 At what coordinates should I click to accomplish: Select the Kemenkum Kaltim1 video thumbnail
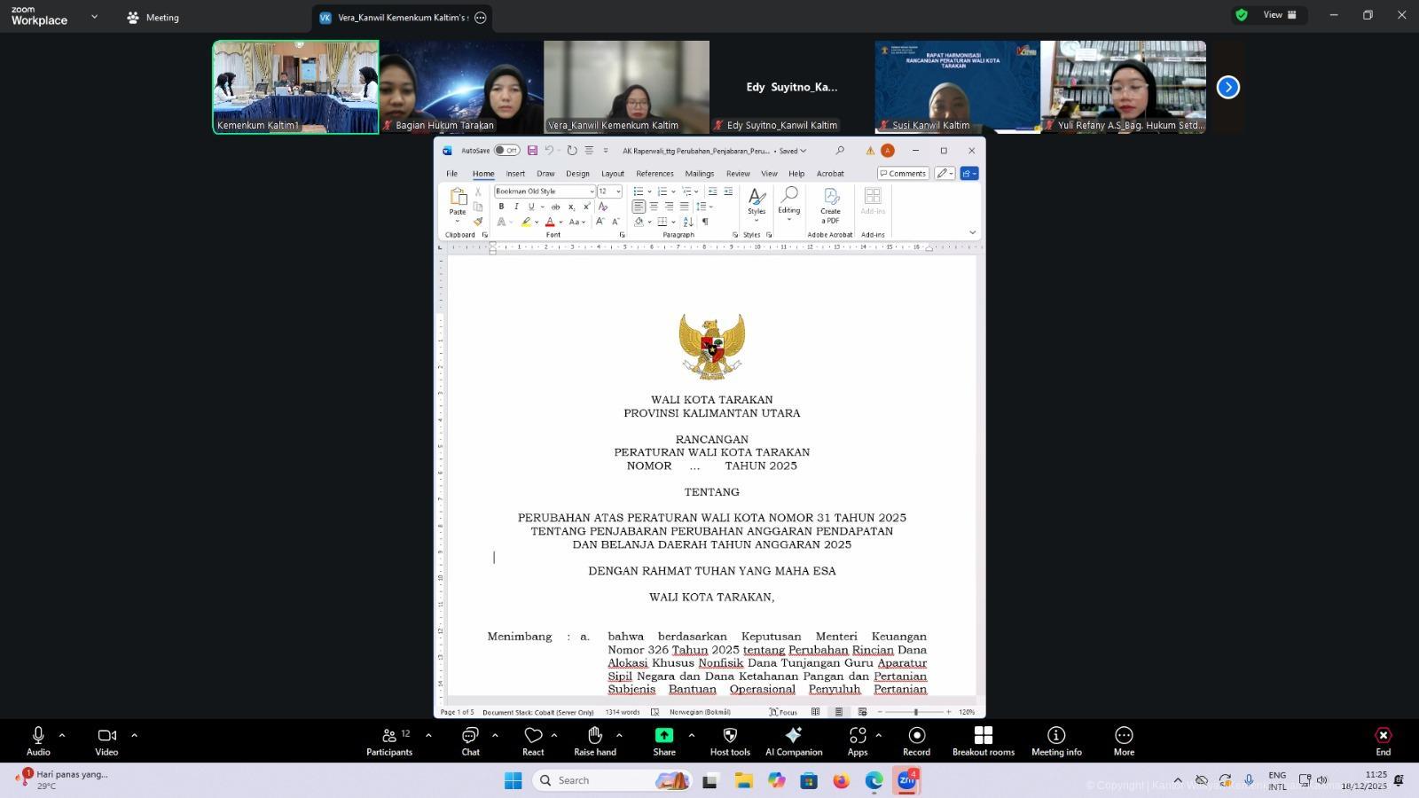point(295,87)
